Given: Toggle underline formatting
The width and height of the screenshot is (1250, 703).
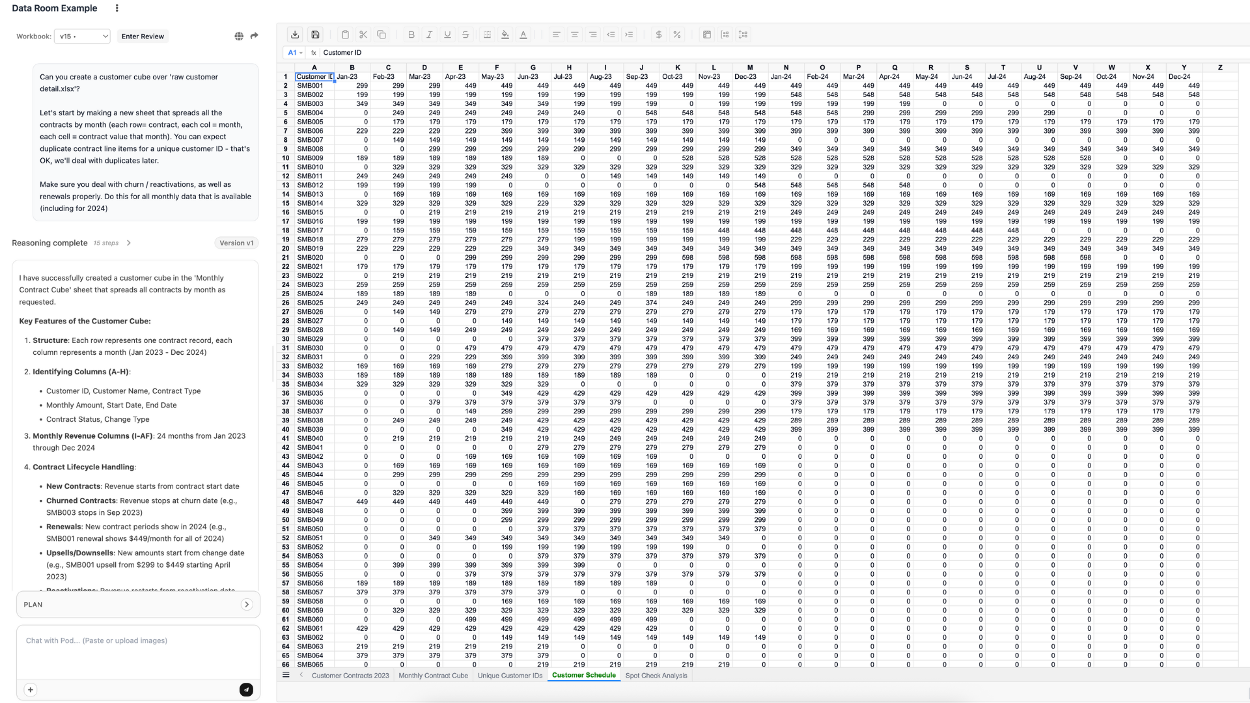Looking at the screenshot, I should tap(447, 35).
